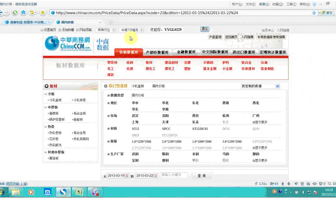Image resolution: width=336 pixels, height=198 pixels.
Task: Open start date calendar picker icon
Action: pos(127,176)
